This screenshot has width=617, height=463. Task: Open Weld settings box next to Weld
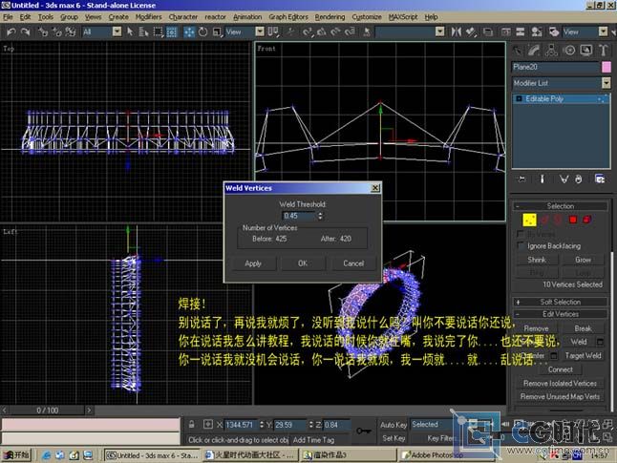click(600, 342)
